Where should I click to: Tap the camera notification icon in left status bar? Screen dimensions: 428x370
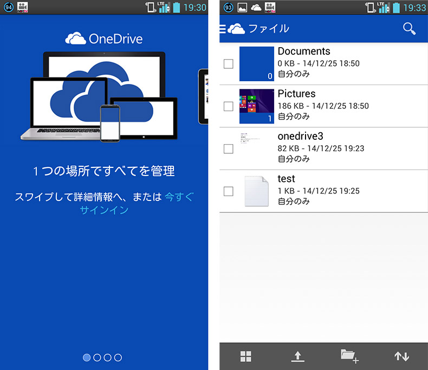(22, 7)
